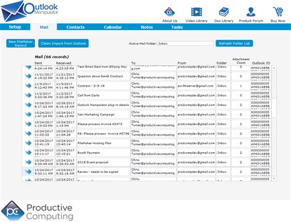Switch to the Contacts tab
The width and height of the screenshot is (291, 222).
pyautogui.click(x=76, y=27)
